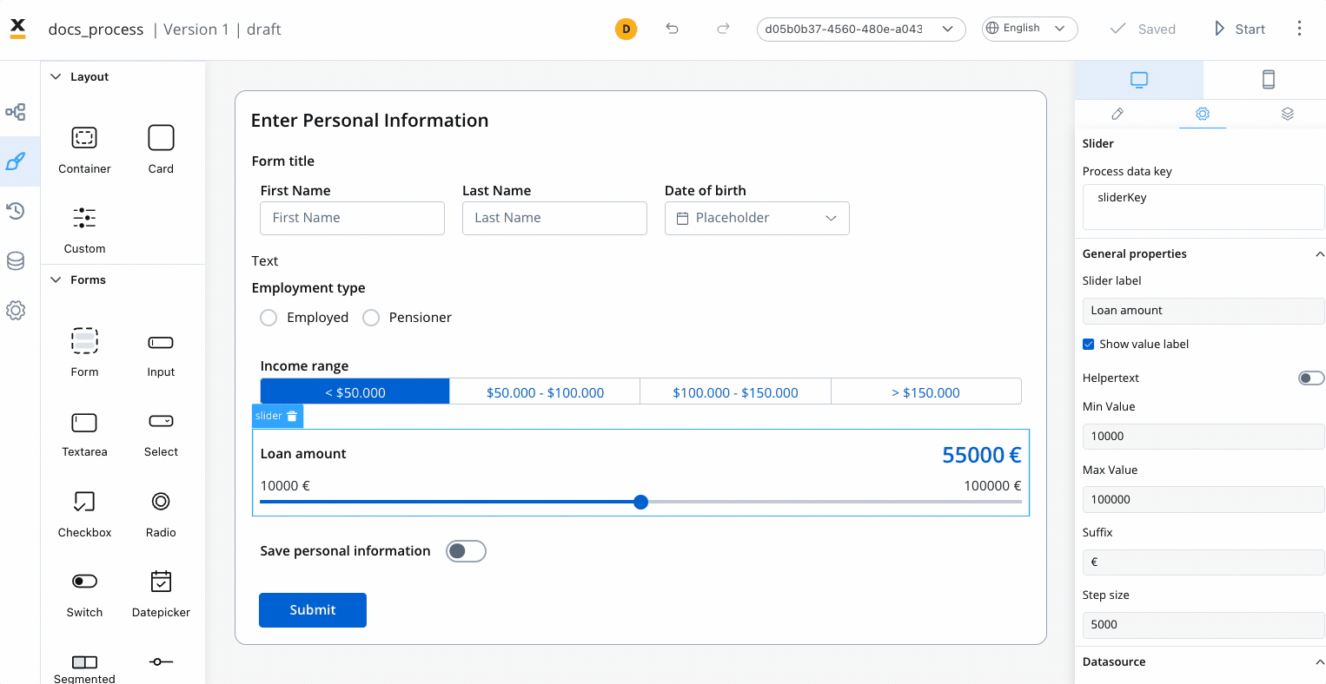Screen dimensions: 1326x684
Task: Collapse the Datasource section
Action: (1320, 662)
